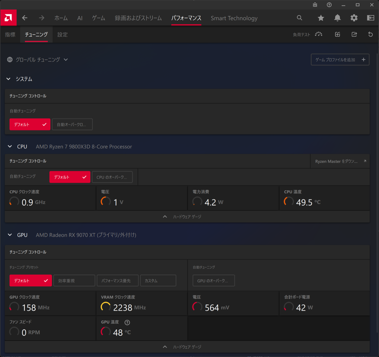379x357 pixels.
Task: Open パフォーマンス menu
Action: [x=186, y=18]
